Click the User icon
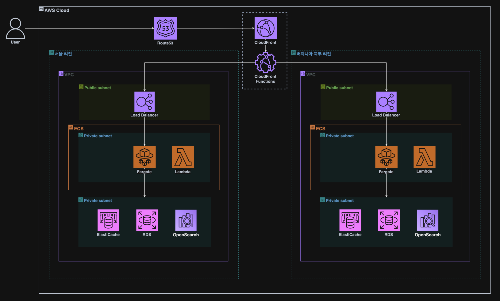Viewport: 500px width, 301px height. point(15,28)
